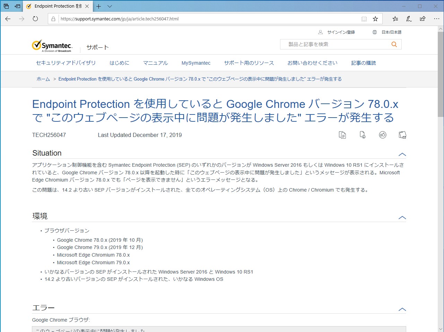Screen dimensions: 444x332
Task: Add this page to favorites with the star
Action: pos(375,19)
